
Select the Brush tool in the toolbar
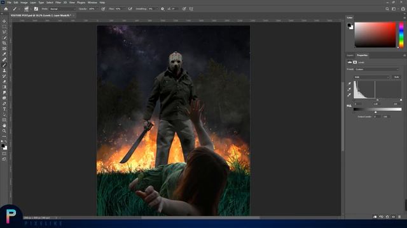[4, 65]
